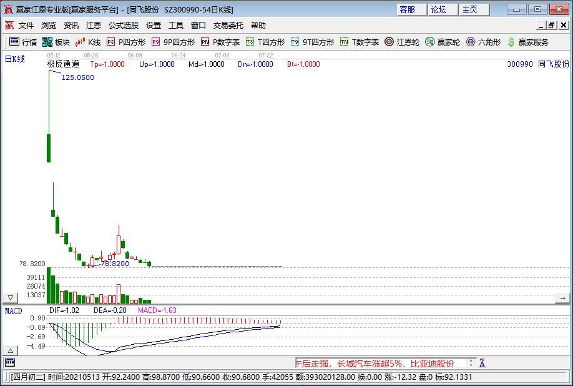Click the status bar OHLC data line
Viewport: 573px width, 386px height.
click(241, 377)
